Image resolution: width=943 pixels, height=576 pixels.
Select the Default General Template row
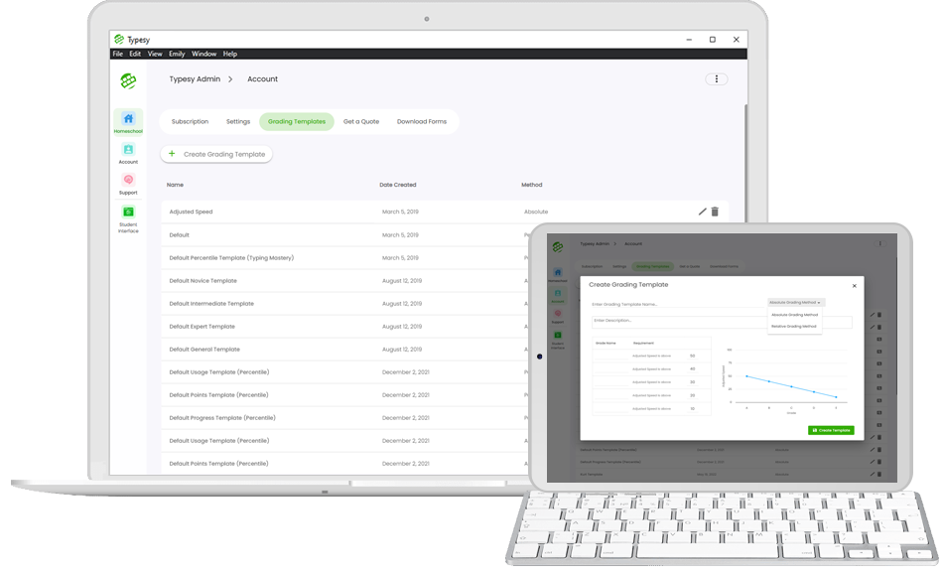[x=344, y=350]
